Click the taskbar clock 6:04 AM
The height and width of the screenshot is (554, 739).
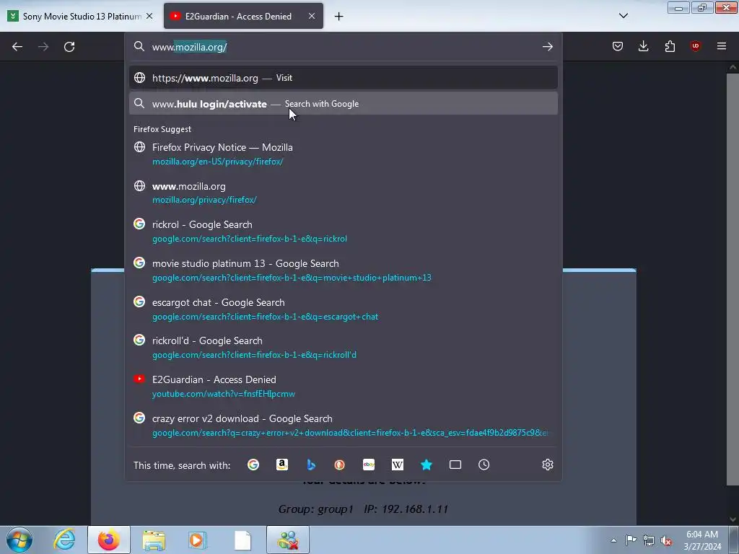click(701, 540)
